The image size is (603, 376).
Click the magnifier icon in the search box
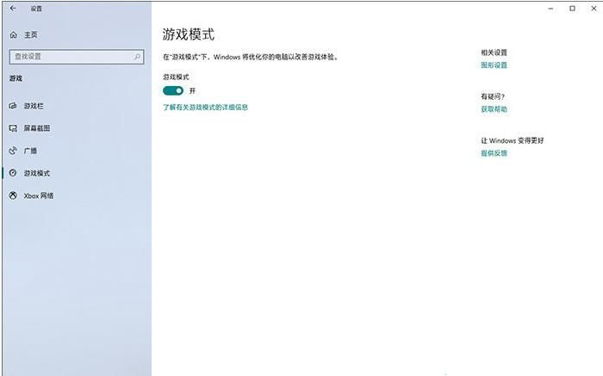[x=137, y=57]
